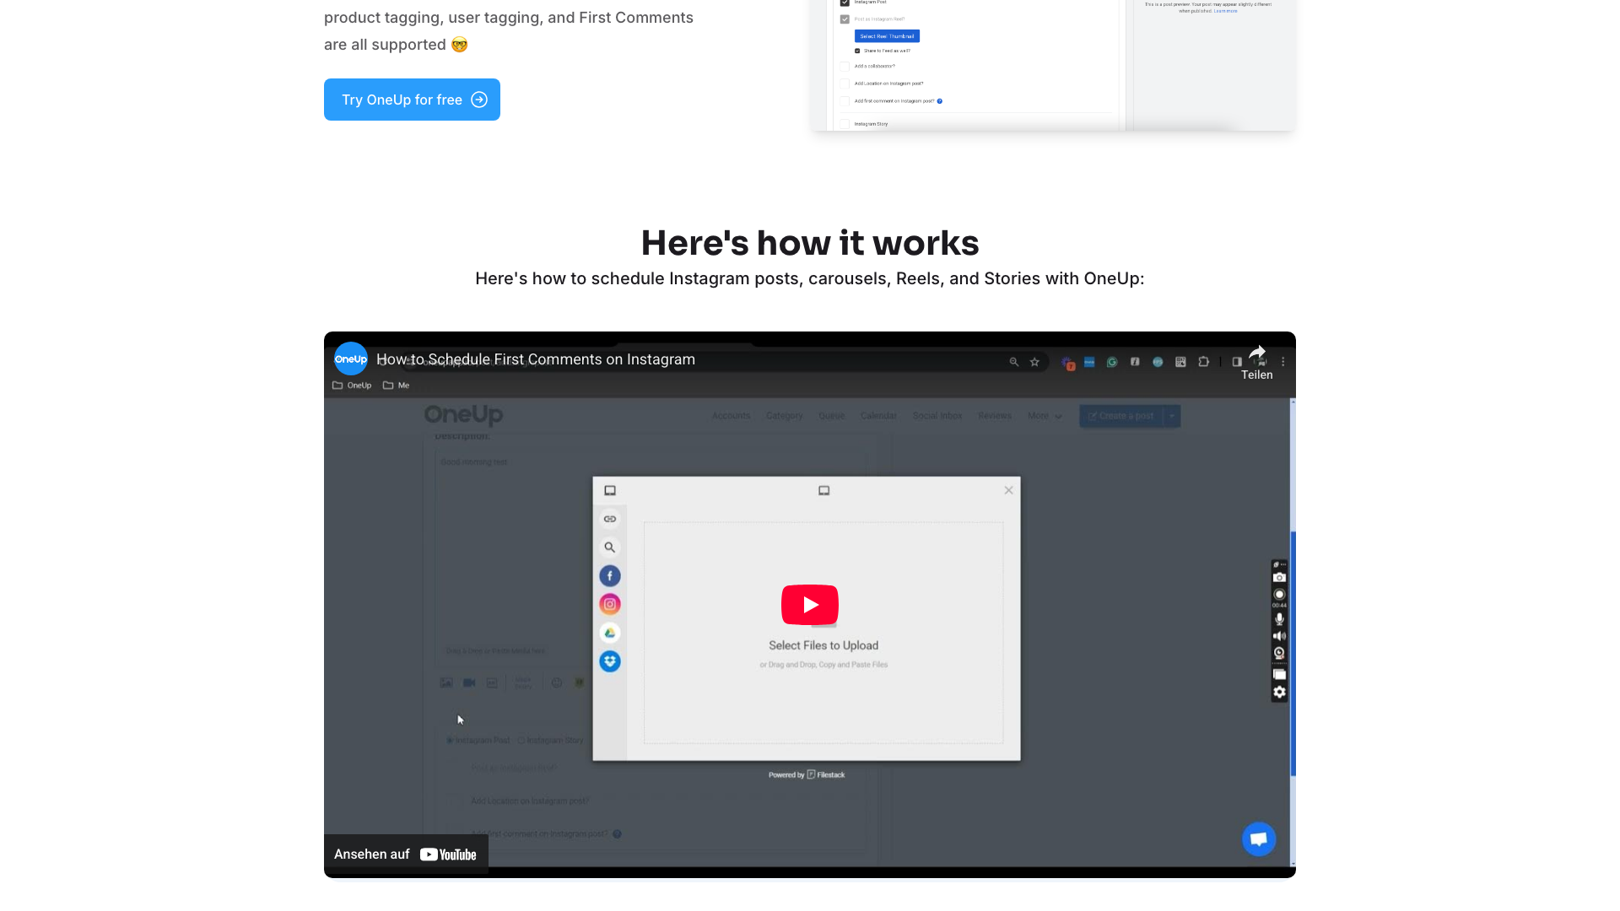Click the link source icon in uploader
This screenshot has height=911, width=1620.
(610, 519)
